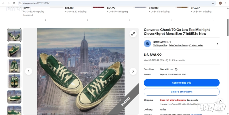Screen dimensions: 229x115
Task: Bookmark this page with the star icon
Action: [x=213, y=3]
